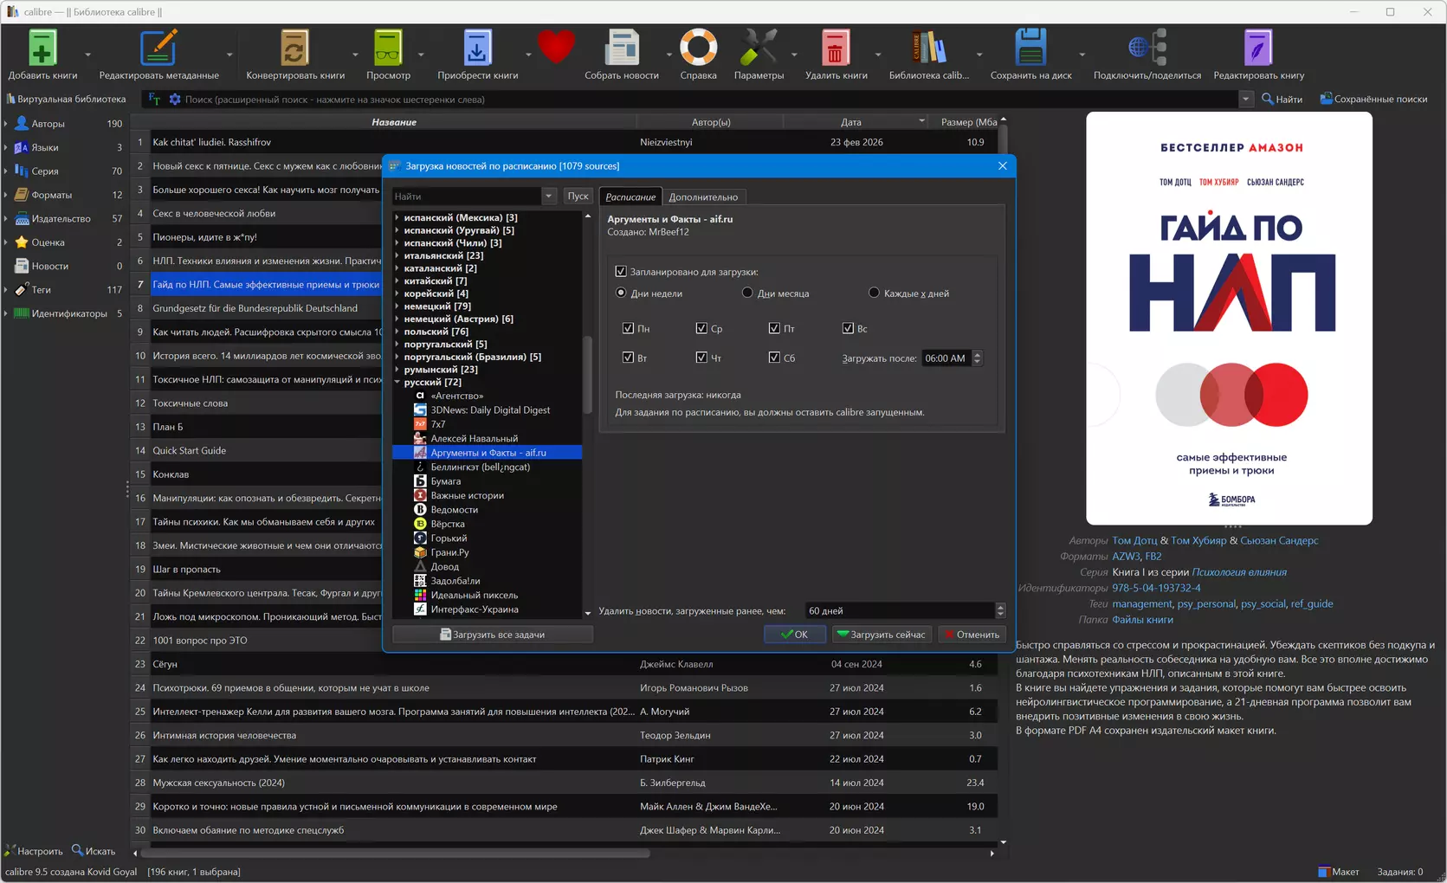Open the Расписание tab
This screenshot has height=883, width=1447.
(630, 197)
